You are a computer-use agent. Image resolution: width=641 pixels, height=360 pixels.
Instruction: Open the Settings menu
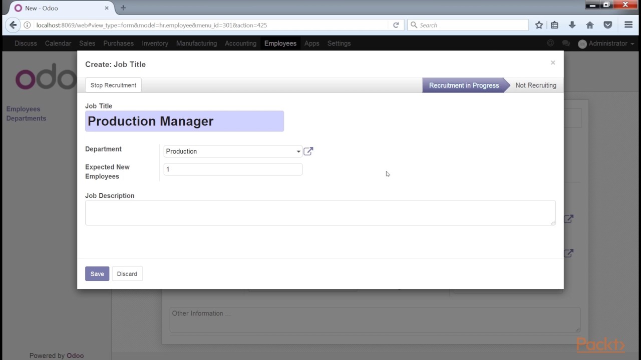point(339,43)
